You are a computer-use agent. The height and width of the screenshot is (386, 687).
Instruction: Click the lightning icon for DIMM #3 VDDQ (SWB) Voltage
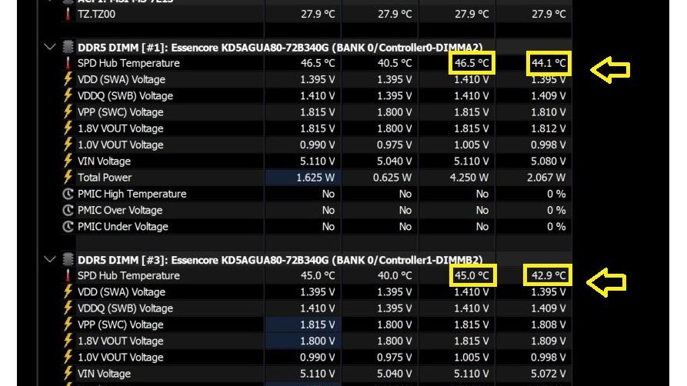pyautogui.click(x=68, y=308)
